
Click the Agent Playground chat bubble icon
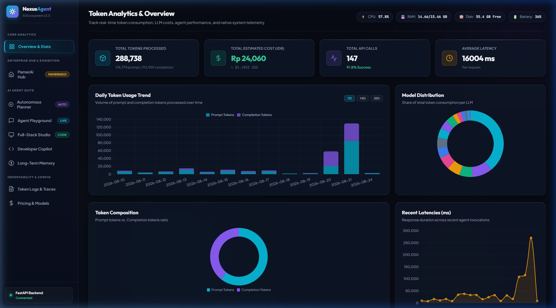pyautogui.click(x=11, y=121)
